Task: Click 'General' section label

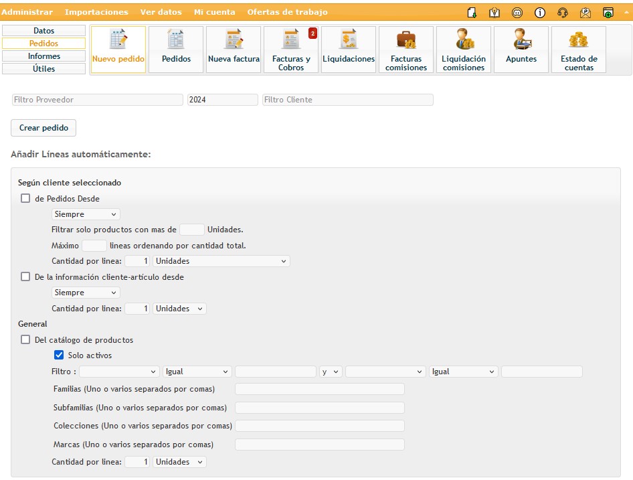Action: click(x=33, y=324)
